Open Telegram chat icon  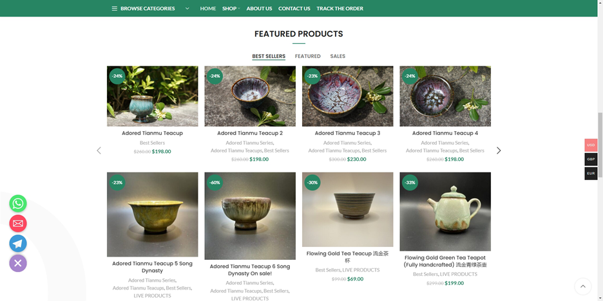tap(18, 243)
